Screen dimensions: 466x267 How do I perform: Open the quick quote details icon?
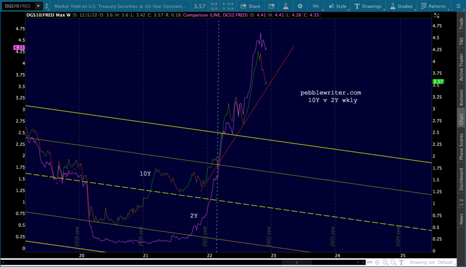(271, 6)
